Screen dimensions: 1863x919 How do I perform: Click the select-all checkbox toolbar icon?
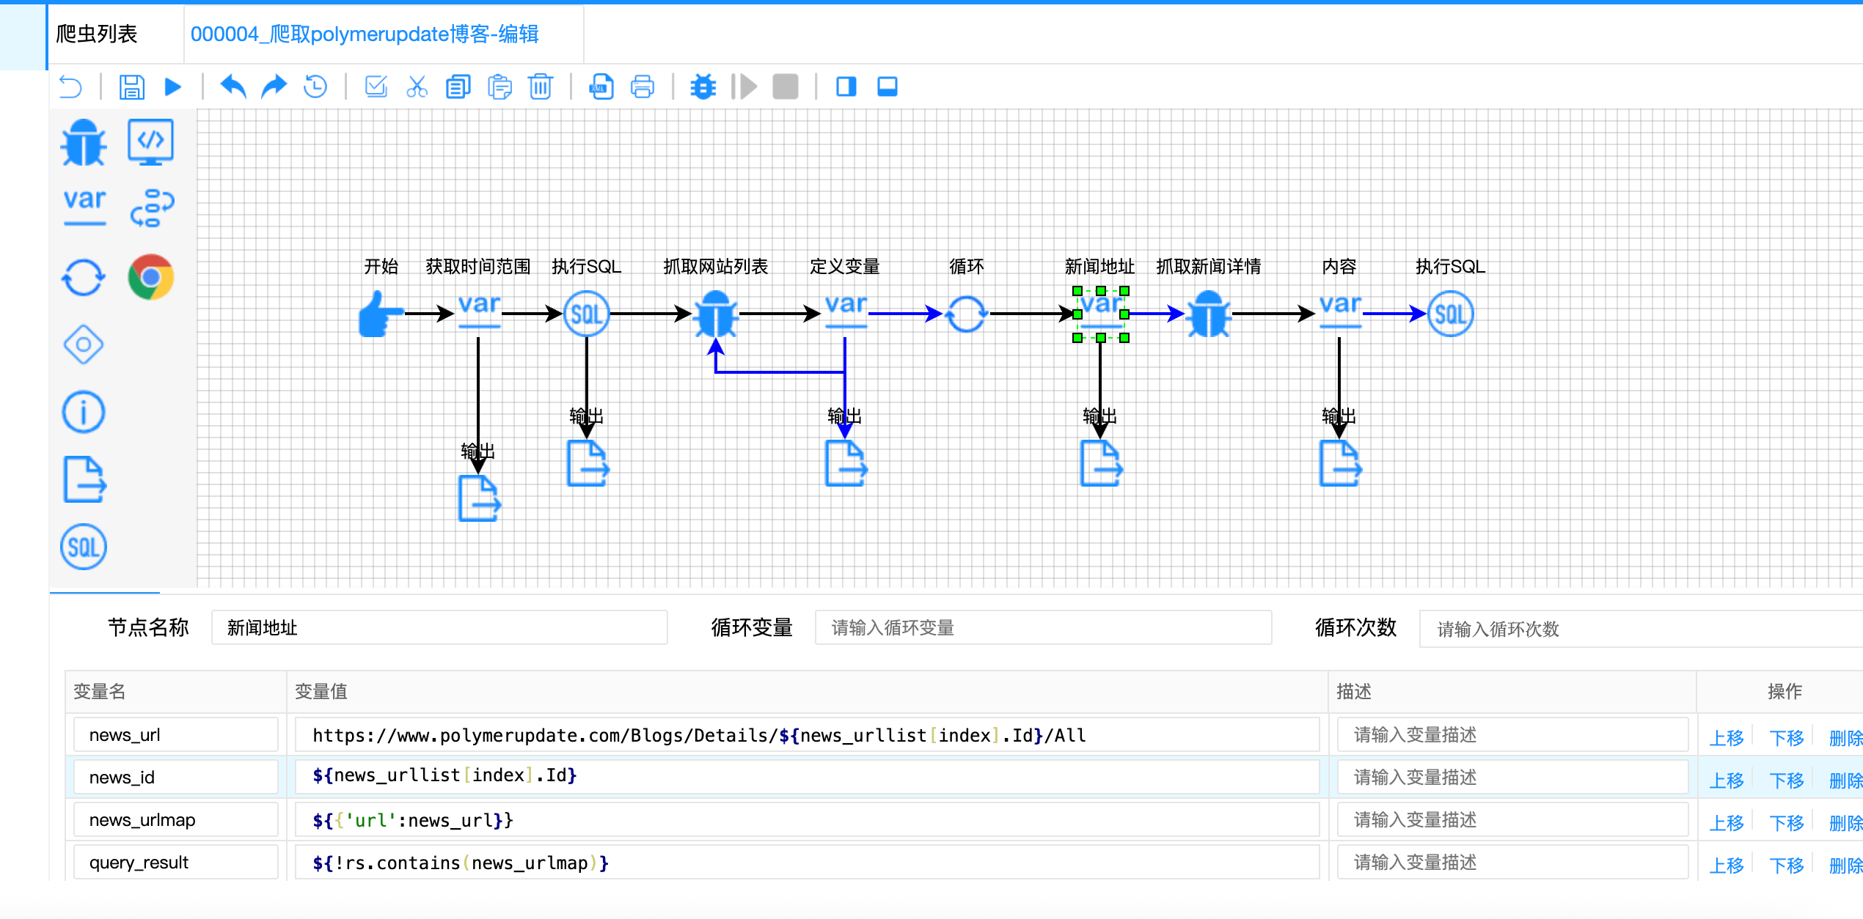click(376, 87)
